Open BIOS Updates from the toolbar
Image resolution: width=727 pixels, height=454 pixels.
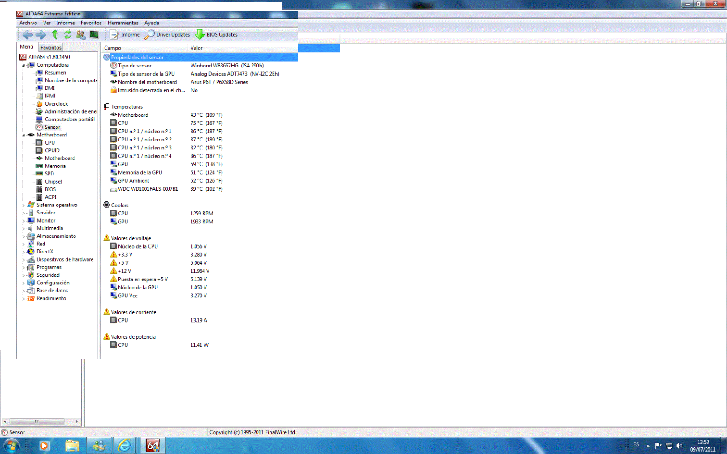(x=216, y=35)
